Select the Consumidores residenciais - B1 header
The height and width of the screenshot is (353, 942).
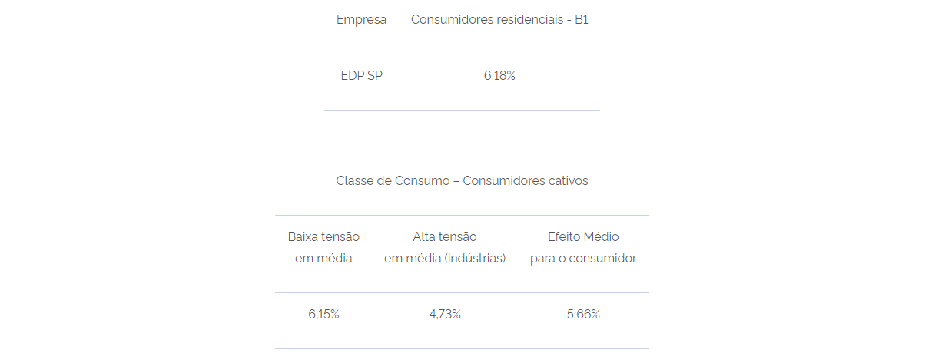click(x=499, y=19)
